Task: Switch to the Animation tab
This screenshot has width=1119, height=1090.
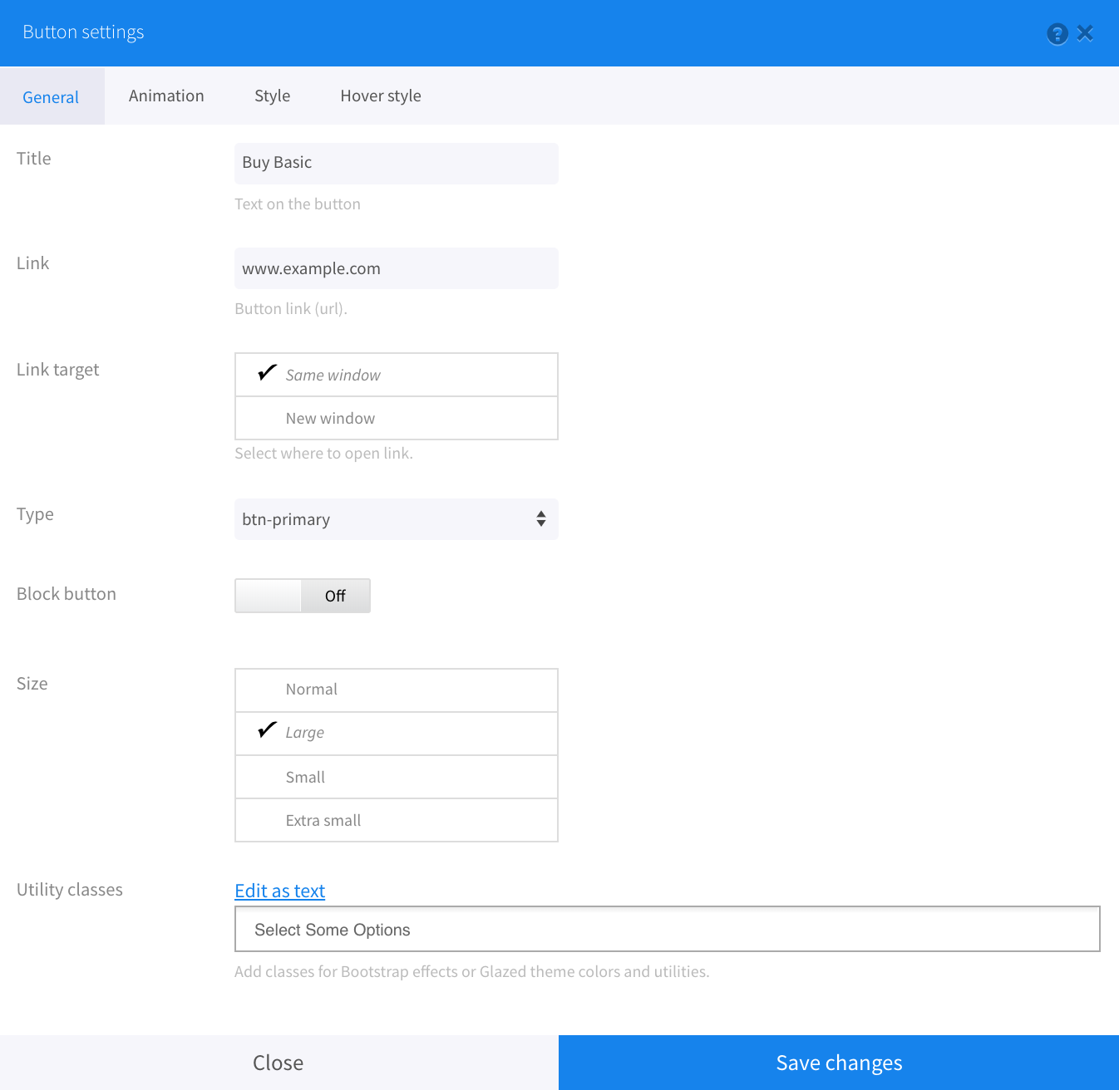Action: pyautogui.click(x=166, y=96)
